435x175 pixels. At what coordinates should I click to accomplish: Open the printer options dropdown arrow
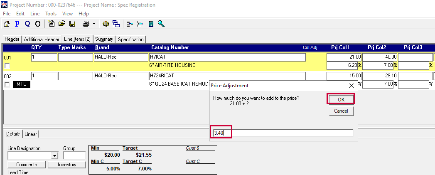point(94,24)
